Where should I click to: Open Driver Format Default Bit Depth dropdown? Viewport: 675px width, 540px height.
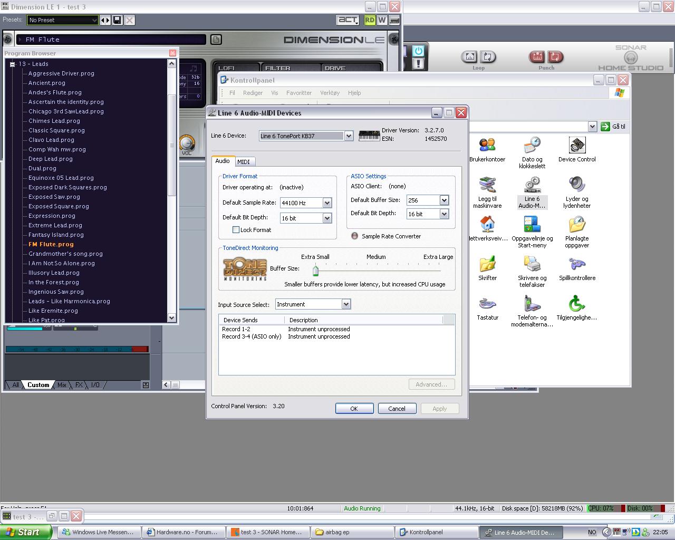pyautogui.click(x=327, y=218)
